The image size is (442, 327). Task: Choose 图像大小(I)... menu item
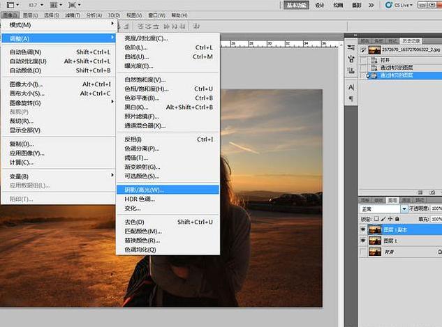[59, 84]
